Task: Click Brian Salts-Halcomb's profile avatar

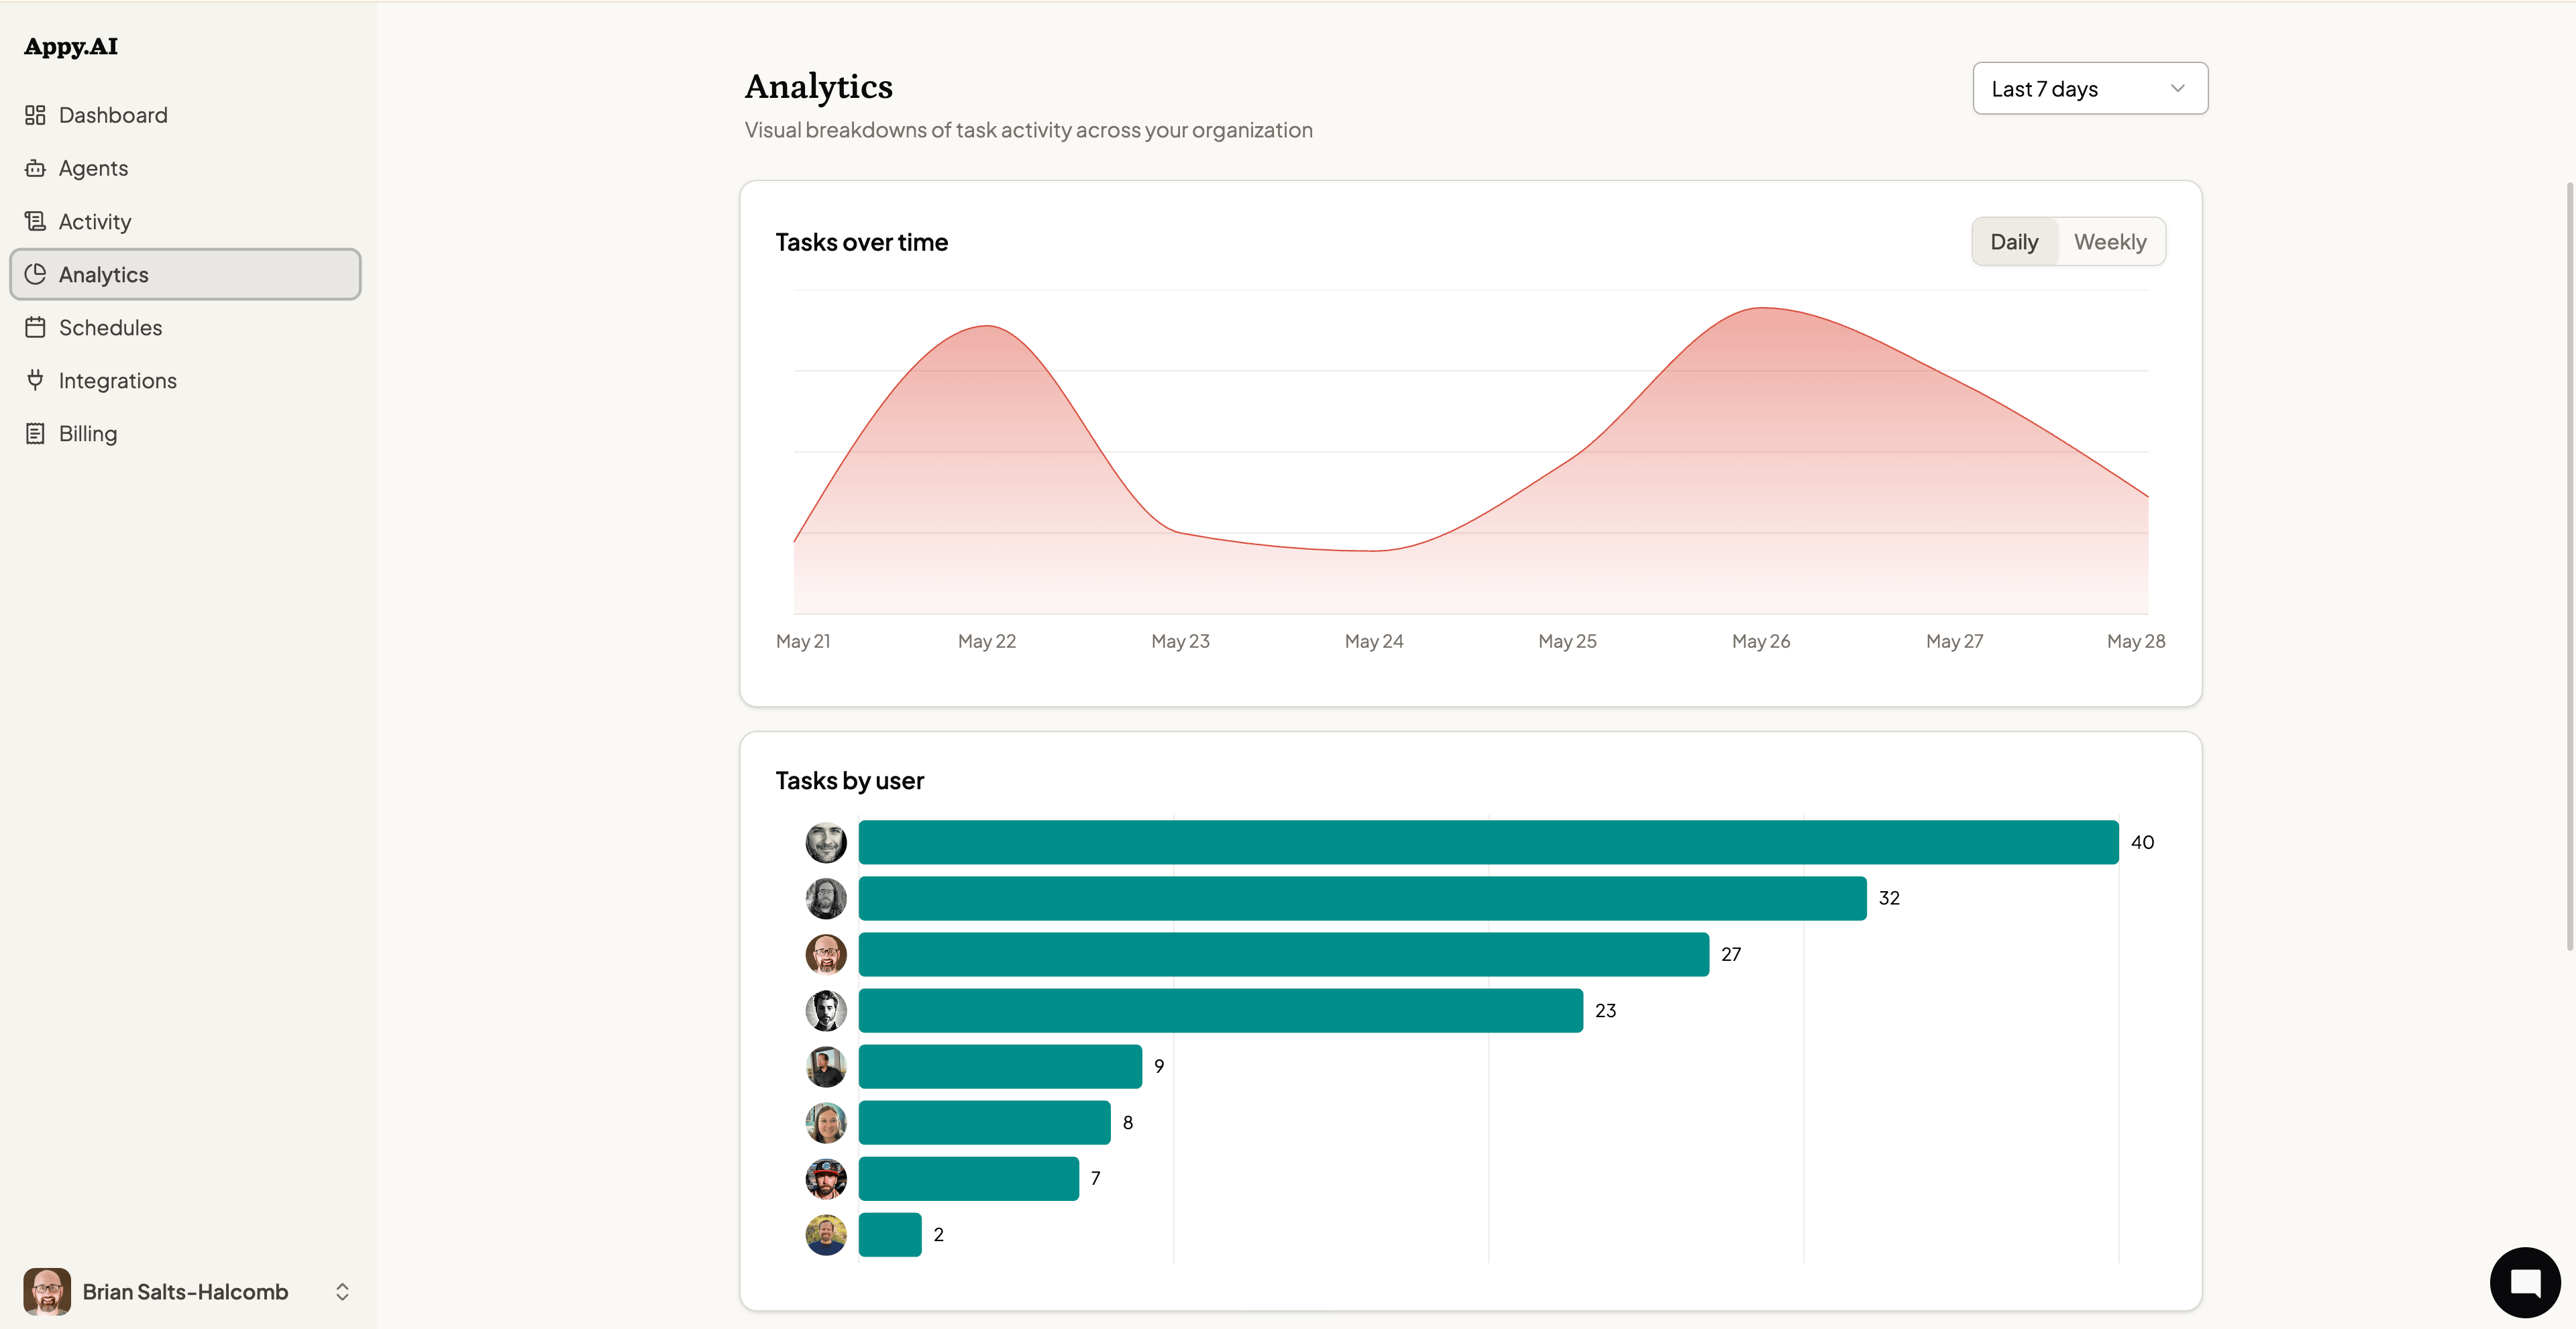Action: point(47,1291)
